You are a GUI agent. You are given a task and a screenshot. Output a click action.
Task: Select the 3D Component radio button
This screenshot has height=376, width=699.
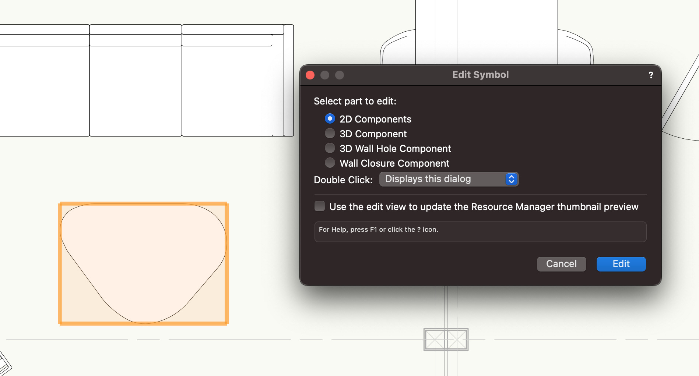pos(330,133)
